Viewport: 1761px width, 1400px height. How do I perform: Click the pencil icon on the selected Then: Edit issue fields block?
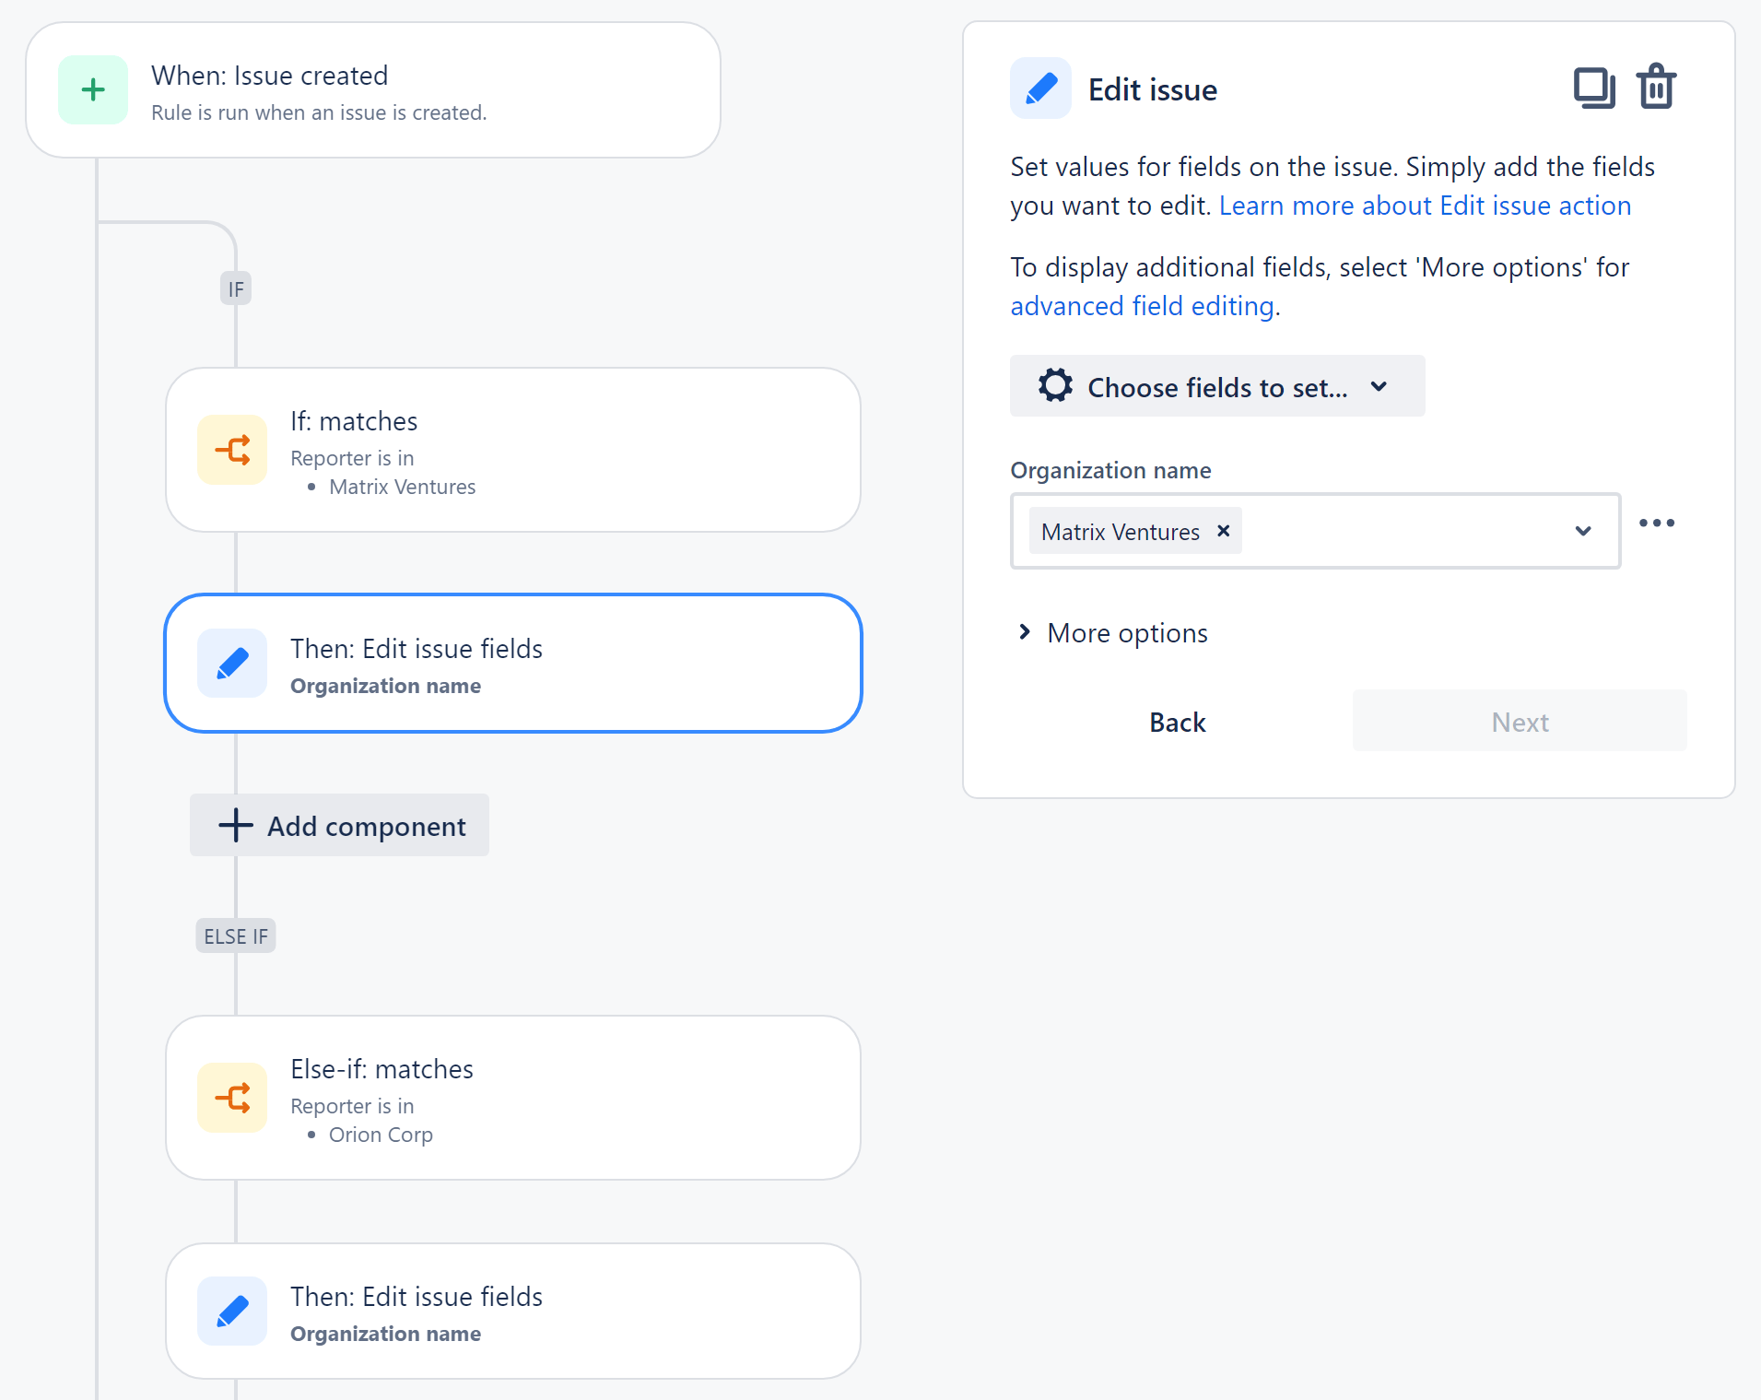pyautogui.click(x=231, y=663)
